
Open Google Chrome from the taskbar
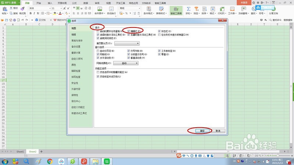(50, 161)
